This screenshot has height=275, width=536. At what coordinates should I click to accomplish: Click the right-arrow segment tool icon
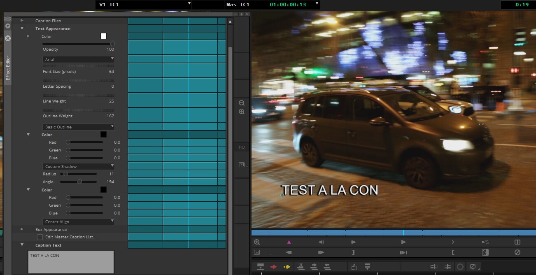pyautogui.click(x=314, y=267)
